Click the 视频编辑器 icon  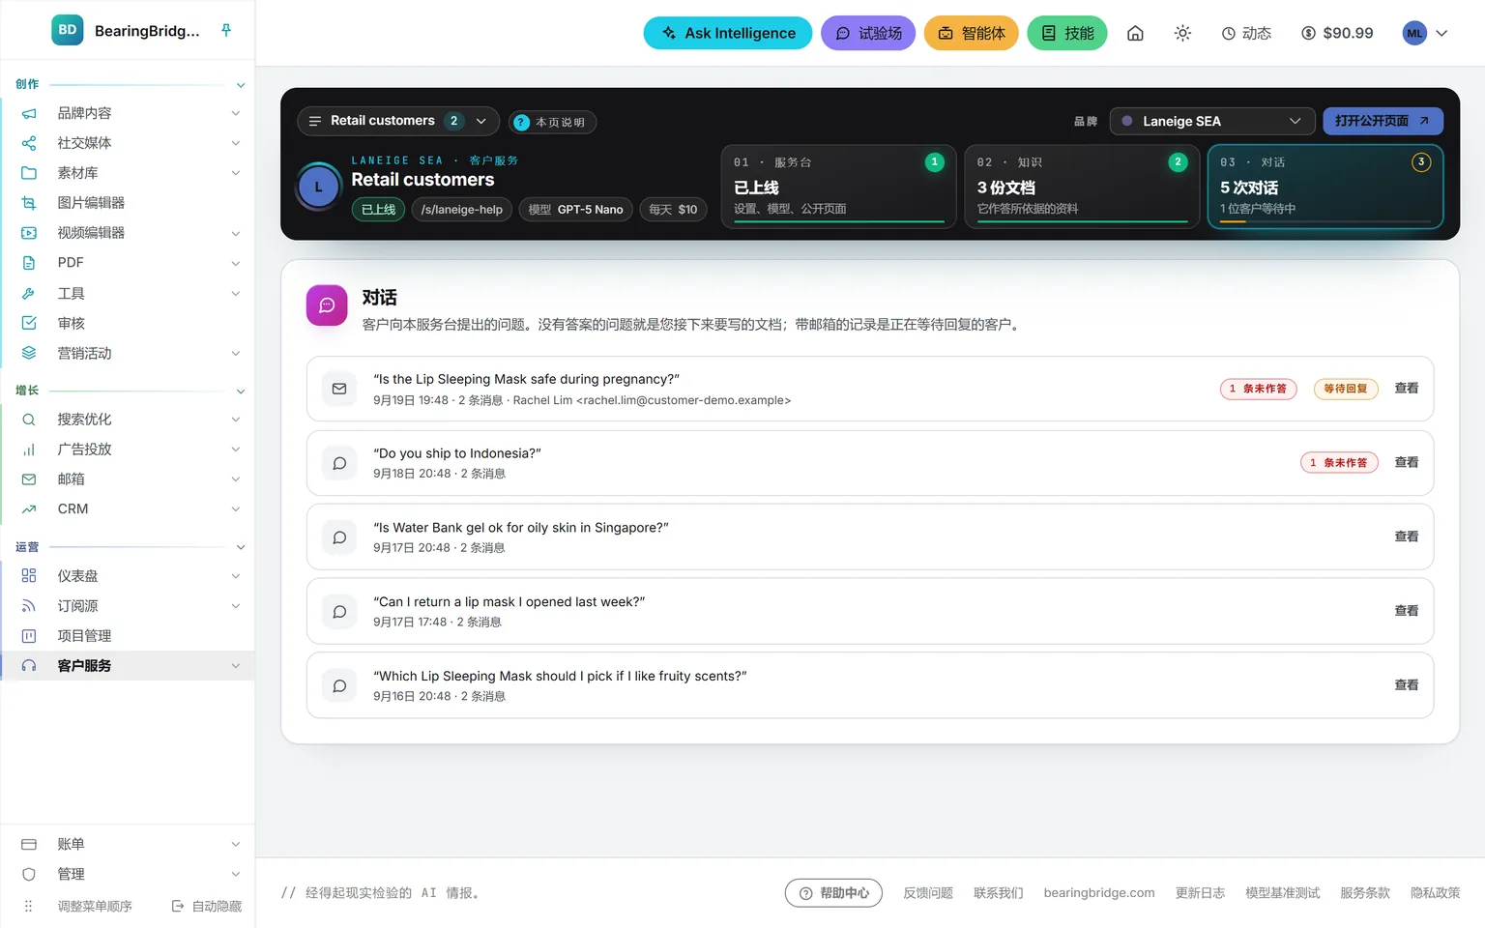tap(29, 233)
